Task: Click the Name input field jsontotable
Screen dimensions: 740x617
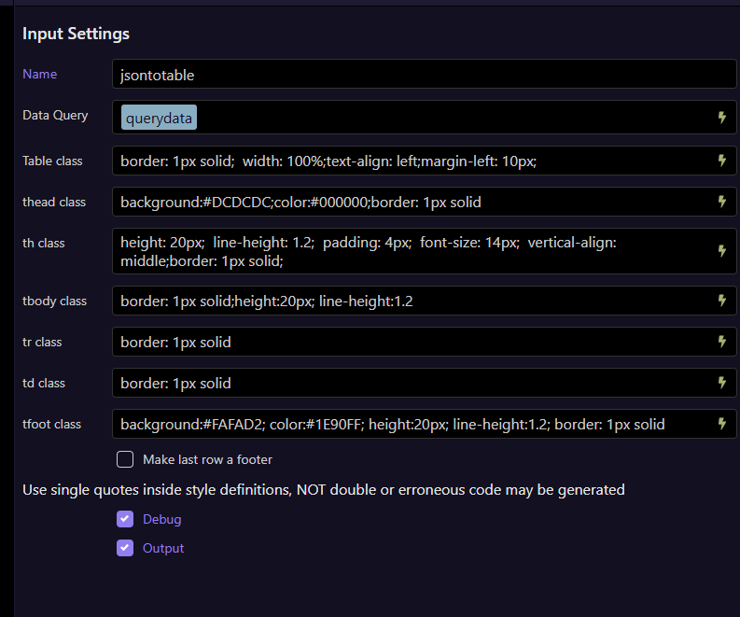Action: (424, 74)
